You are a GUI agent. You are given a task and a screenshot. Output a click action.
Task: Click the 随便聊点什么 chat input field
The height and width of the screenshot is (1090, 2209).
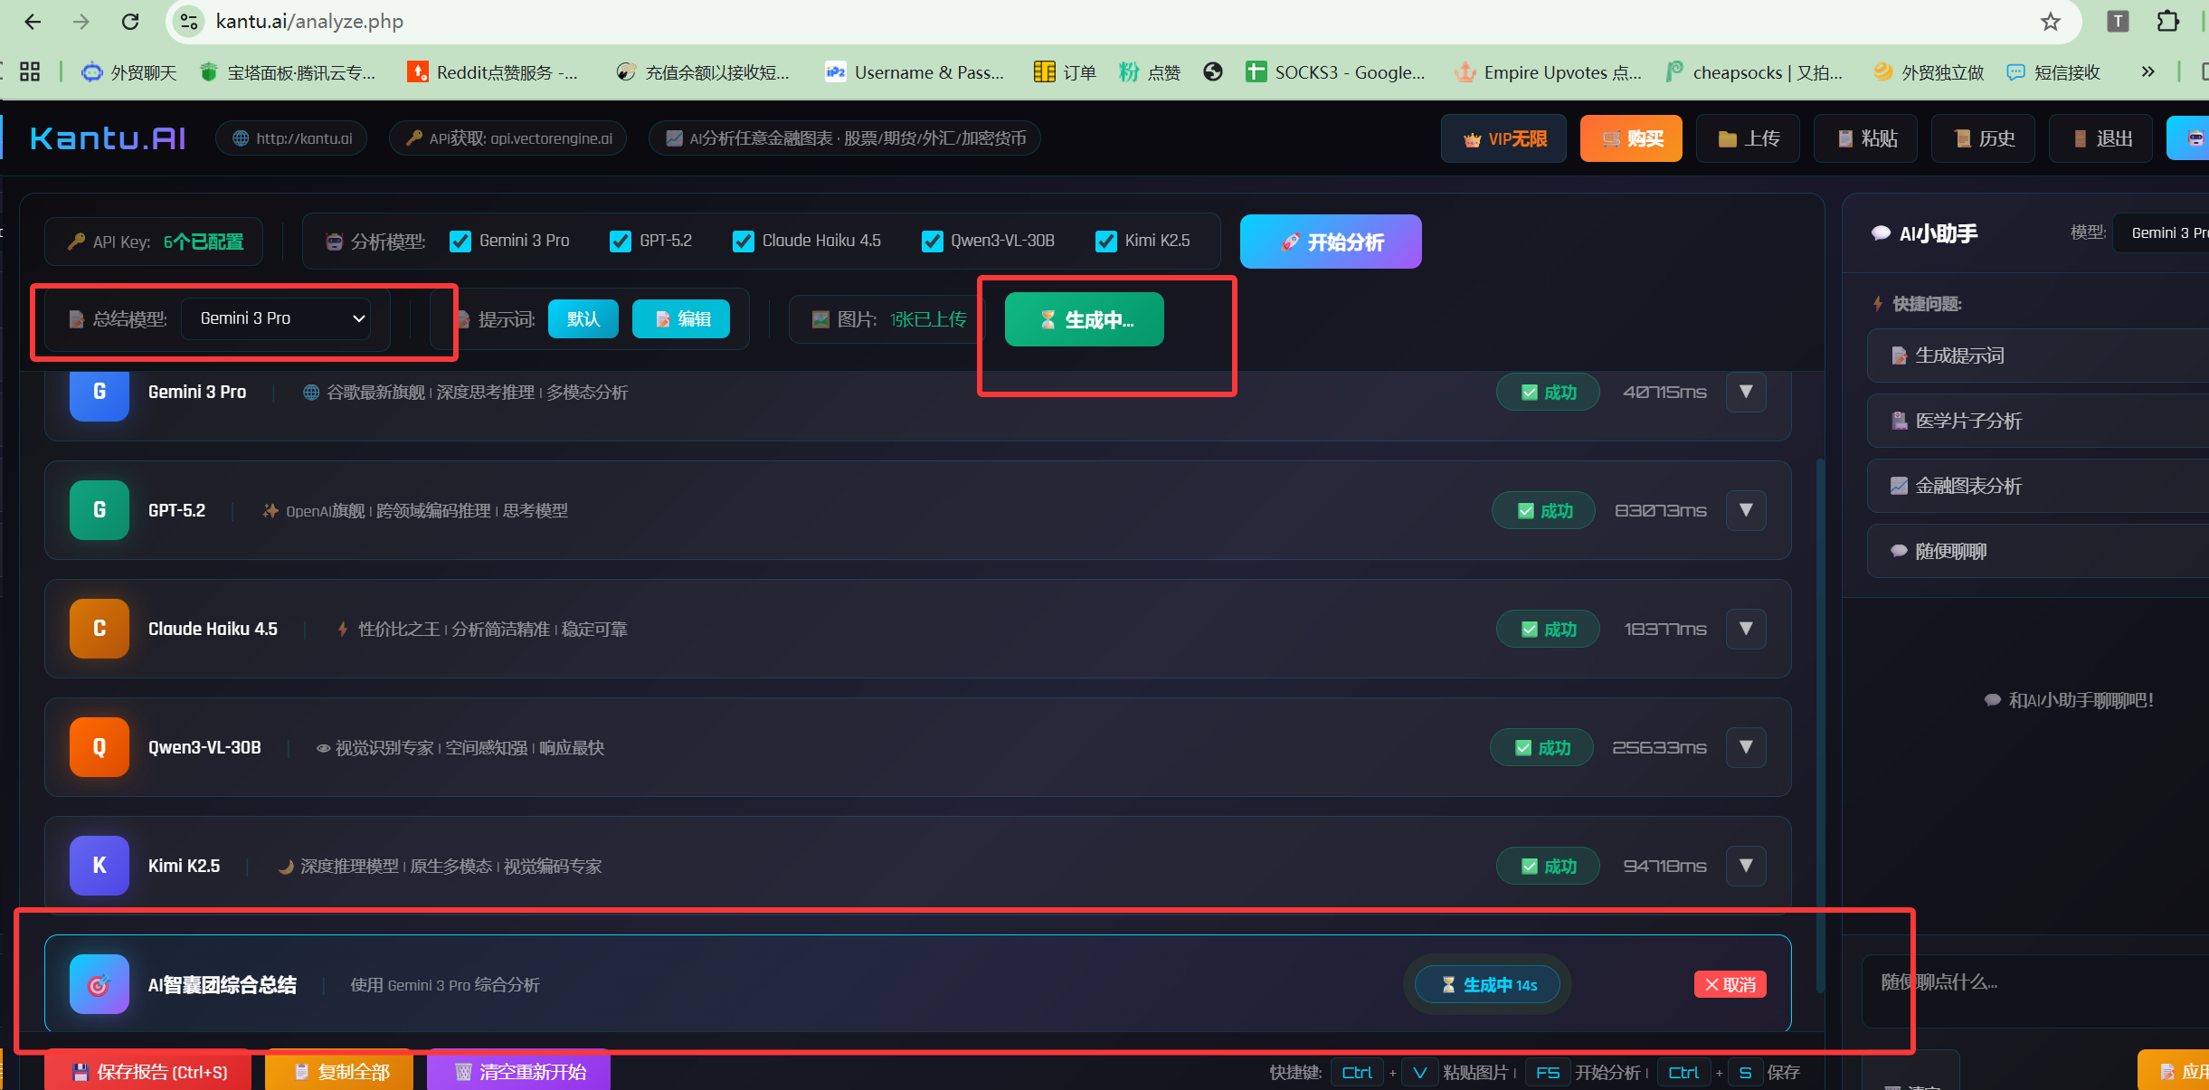[x=2035, y=990]
